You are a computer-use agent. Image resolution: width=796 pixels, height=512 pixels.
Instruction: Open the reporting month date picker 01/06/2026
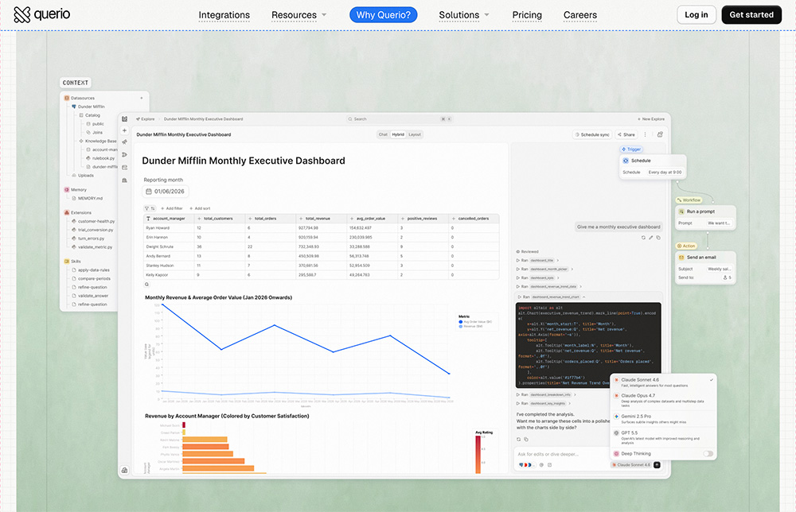(166, 192)
